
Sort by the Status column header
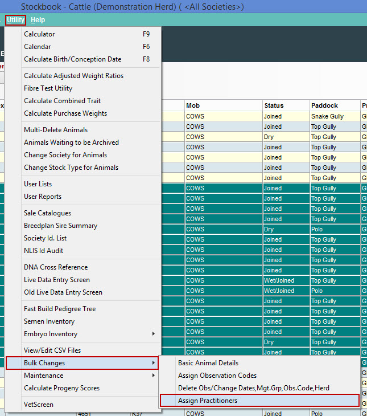click(x=286, y=105)
